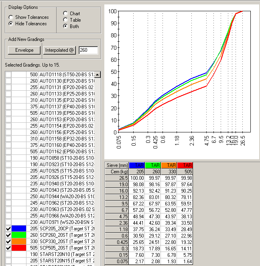This screenshot has height=266, width=260.
Task: Uncheck the SCP260_20ST grading checkbox
Action: [x=8, y=235]
